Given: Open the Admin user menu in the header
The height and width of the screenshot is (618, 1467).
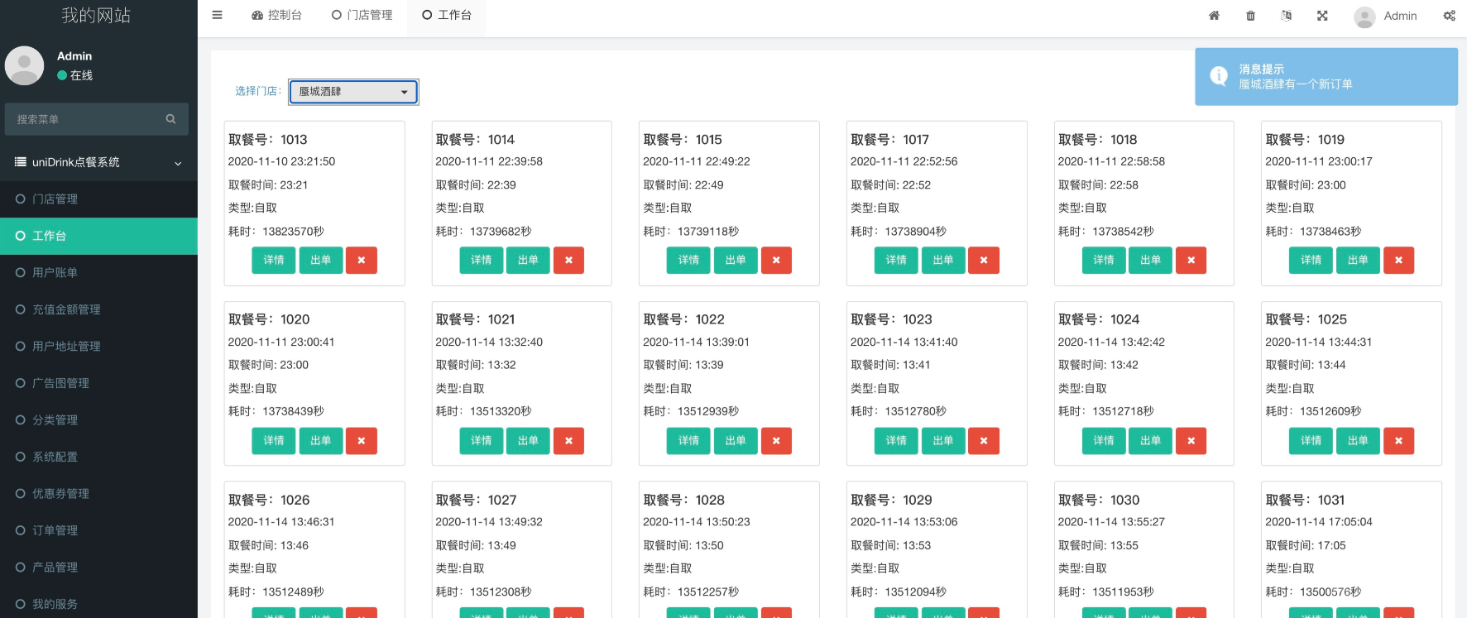Looking at the screenshot, I should click(x=1386, y=16).
